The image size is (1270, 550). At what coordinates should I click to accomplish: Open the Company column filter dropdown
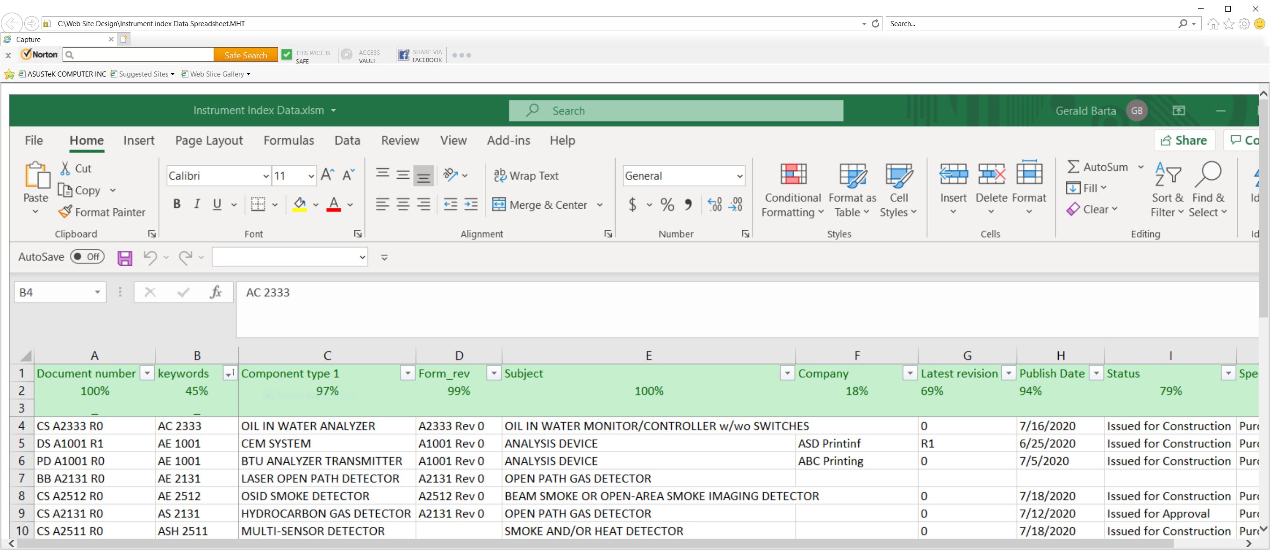(910, 374)
